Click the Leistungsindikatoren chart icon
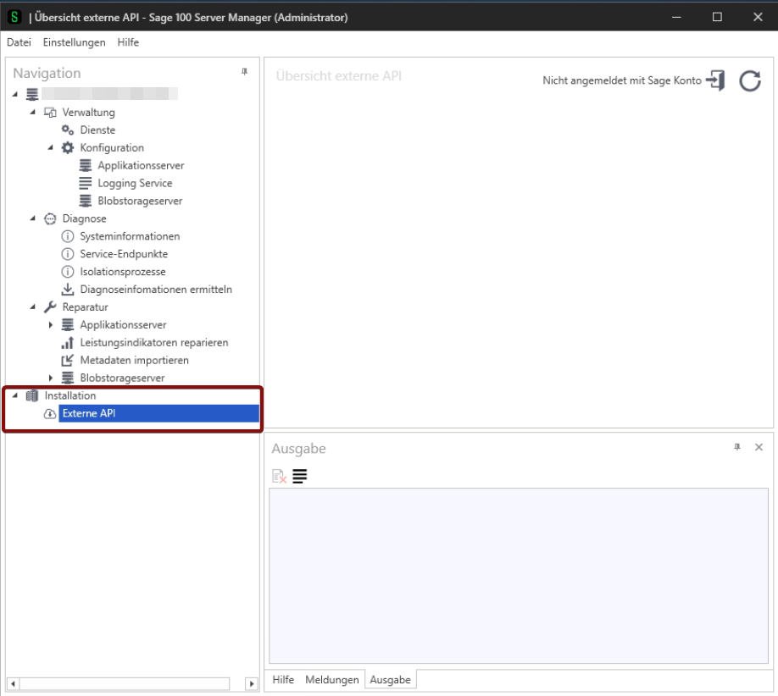This screenshot has width=778, height=696. (x=68, y=343)
